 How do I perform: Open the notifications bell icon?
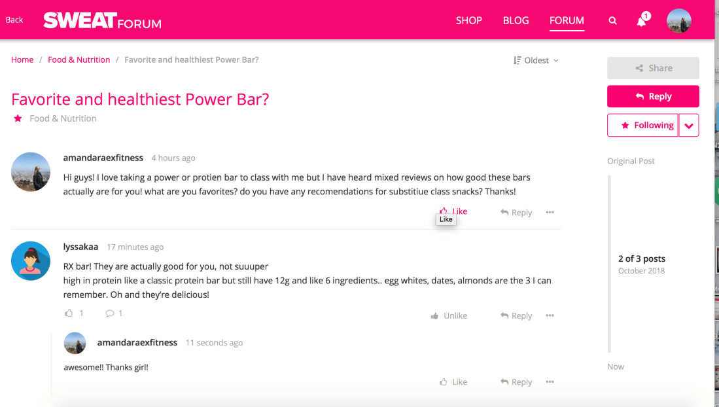pos(642,21)
